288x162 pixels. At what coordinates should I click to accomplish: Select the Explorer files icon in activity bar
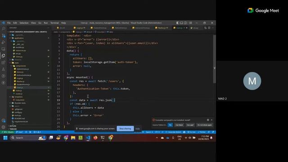[3, 56]
